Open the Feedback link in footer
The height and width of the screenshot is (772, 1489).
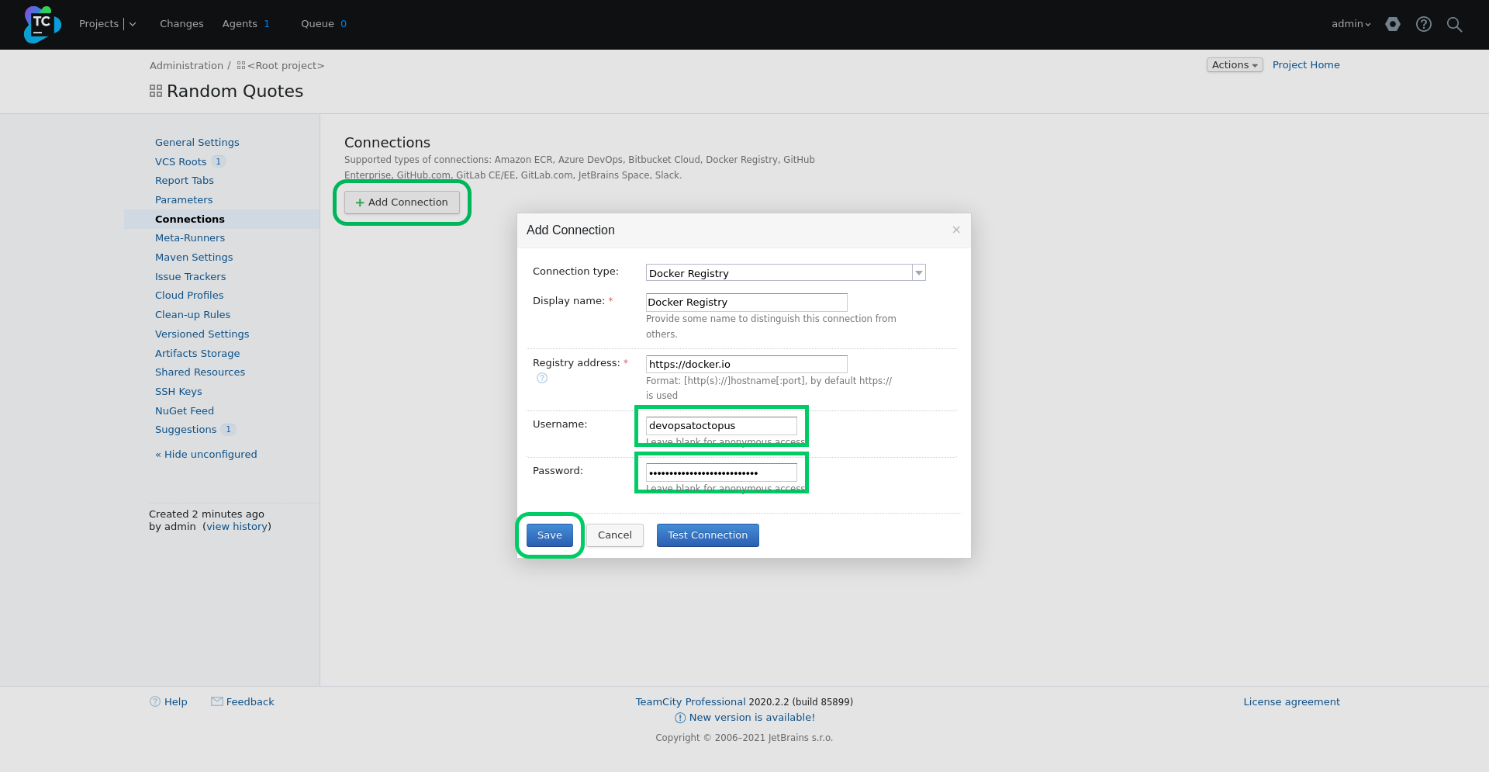coord(250,702)
